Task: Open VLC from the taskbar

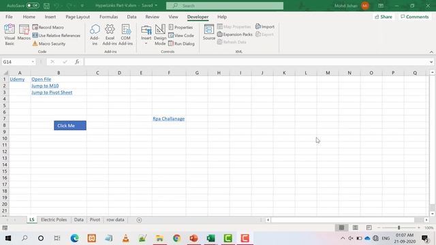Action: pyautogui.click(x=125, y=238)
